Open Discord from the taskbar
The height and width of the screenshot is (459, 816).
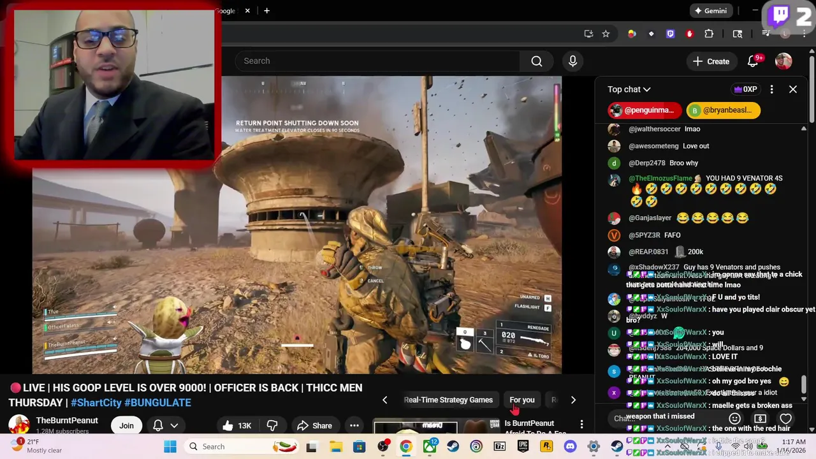pos(570,447)
